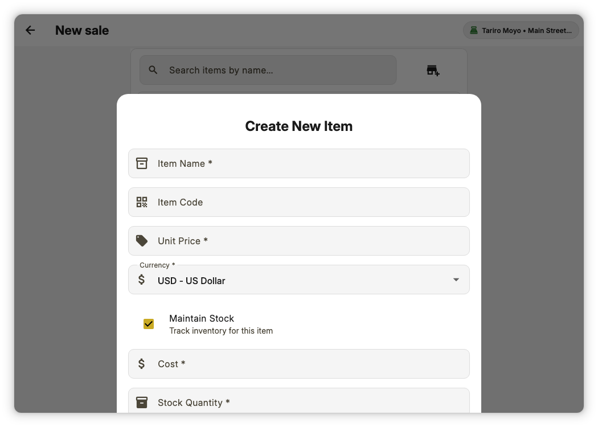This screenshot has width=598, height=427.
Task: Open the Tariro Moyo • Main Street chip
Action: [521, 31]
